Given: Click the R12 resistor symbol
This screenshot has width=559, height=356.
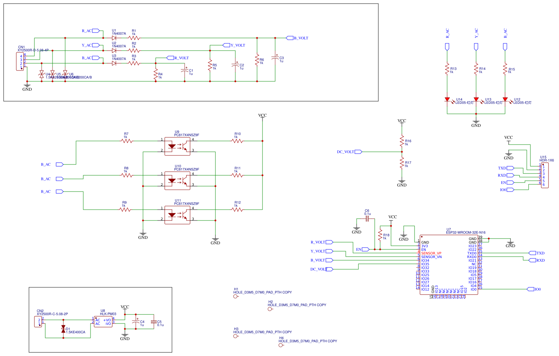Looking at the screenshot, I should [237, 210].
